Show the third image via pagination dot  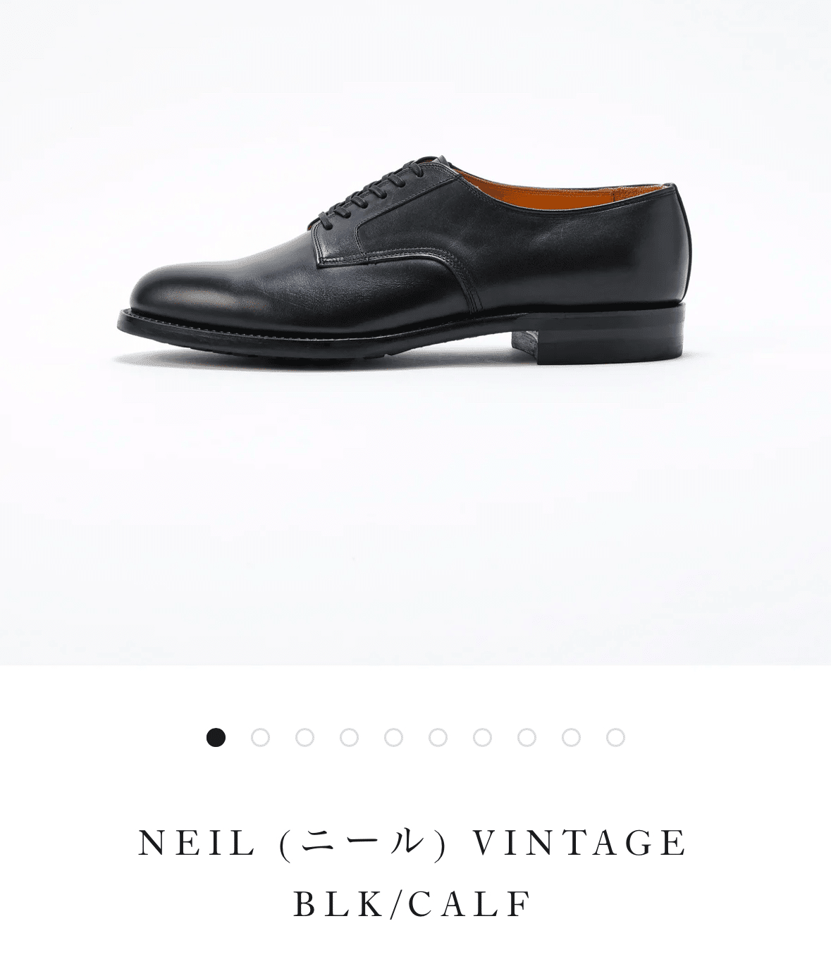coord(304,738)
